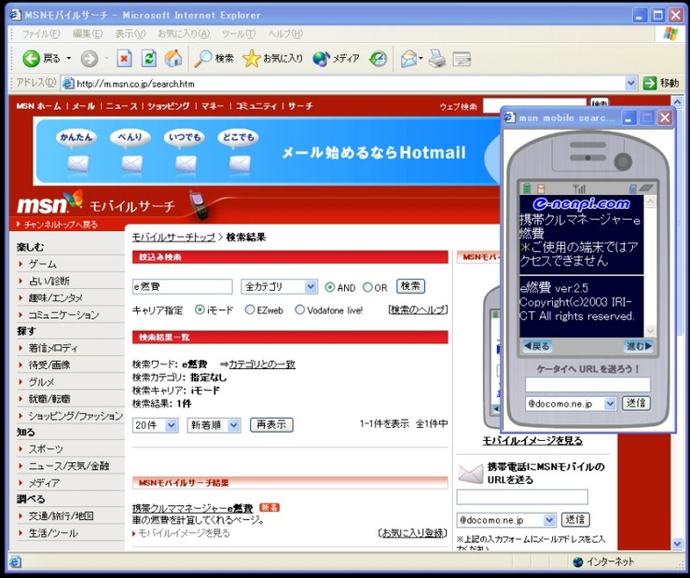The height and width of the screenshot is (578, 690).
Task: Click the History toolbar icon
Action: coord(378,59)
